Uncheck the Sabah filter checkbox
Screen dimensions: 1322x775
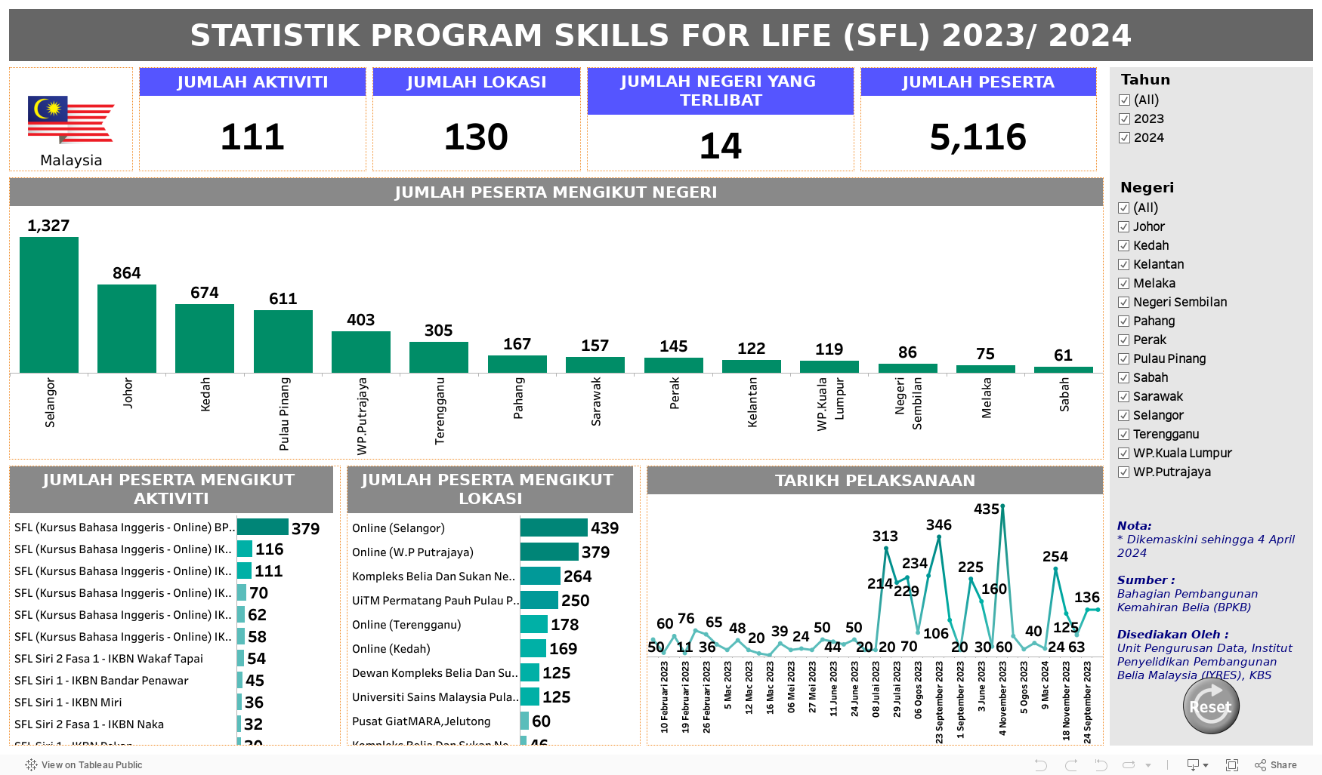(1124, 377)
